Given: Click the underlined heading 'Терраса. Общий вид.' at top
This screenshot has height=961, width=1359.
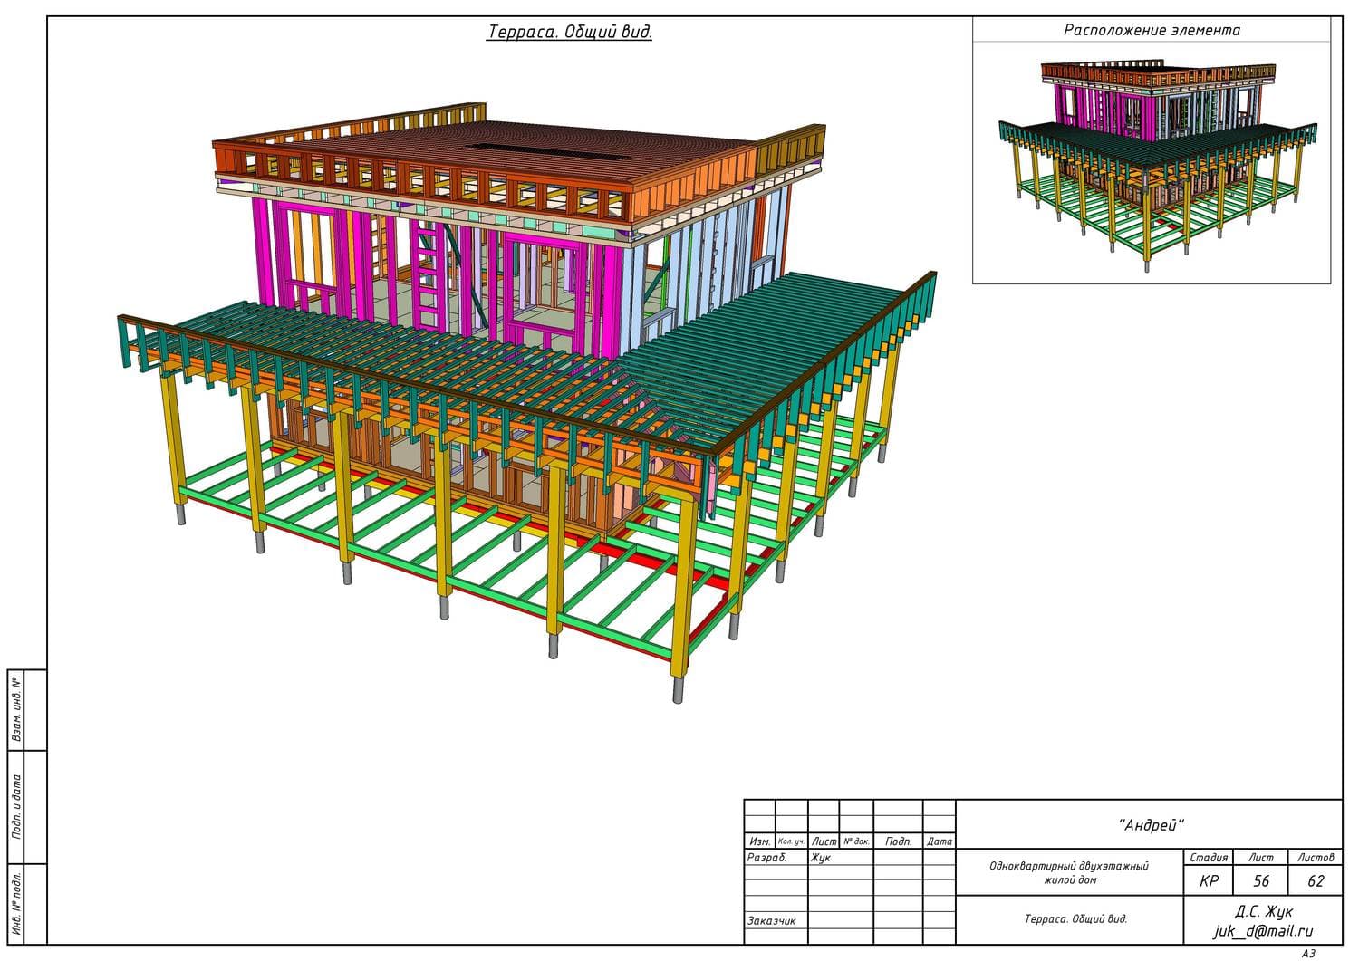Looking at the screenshot, I should tap(569, 32).
